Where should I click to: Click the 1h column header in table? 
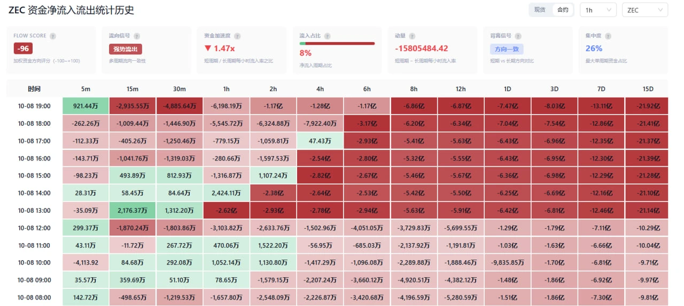(227, 88)
